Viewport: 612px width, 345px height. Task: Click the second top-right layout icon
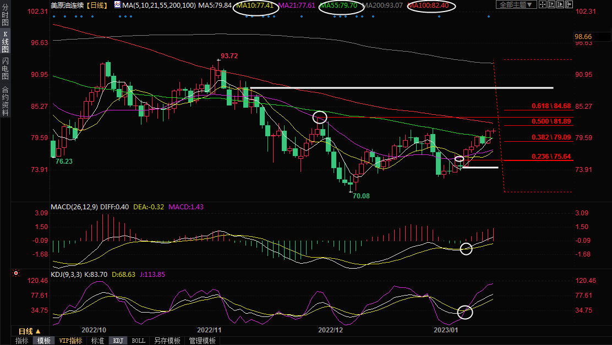coord(552,5)
